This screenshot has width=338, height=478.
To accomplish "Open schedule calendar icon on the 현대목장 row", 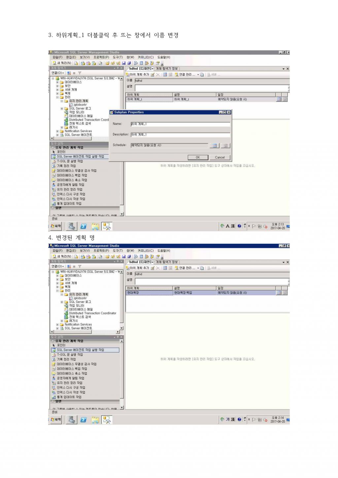I will (x=279, y=293).
